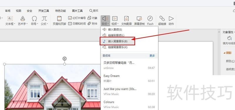Expand the Video (视频) dropdown arrow
235x110 pixels.
pyautogui.click(x=118, y=24)
